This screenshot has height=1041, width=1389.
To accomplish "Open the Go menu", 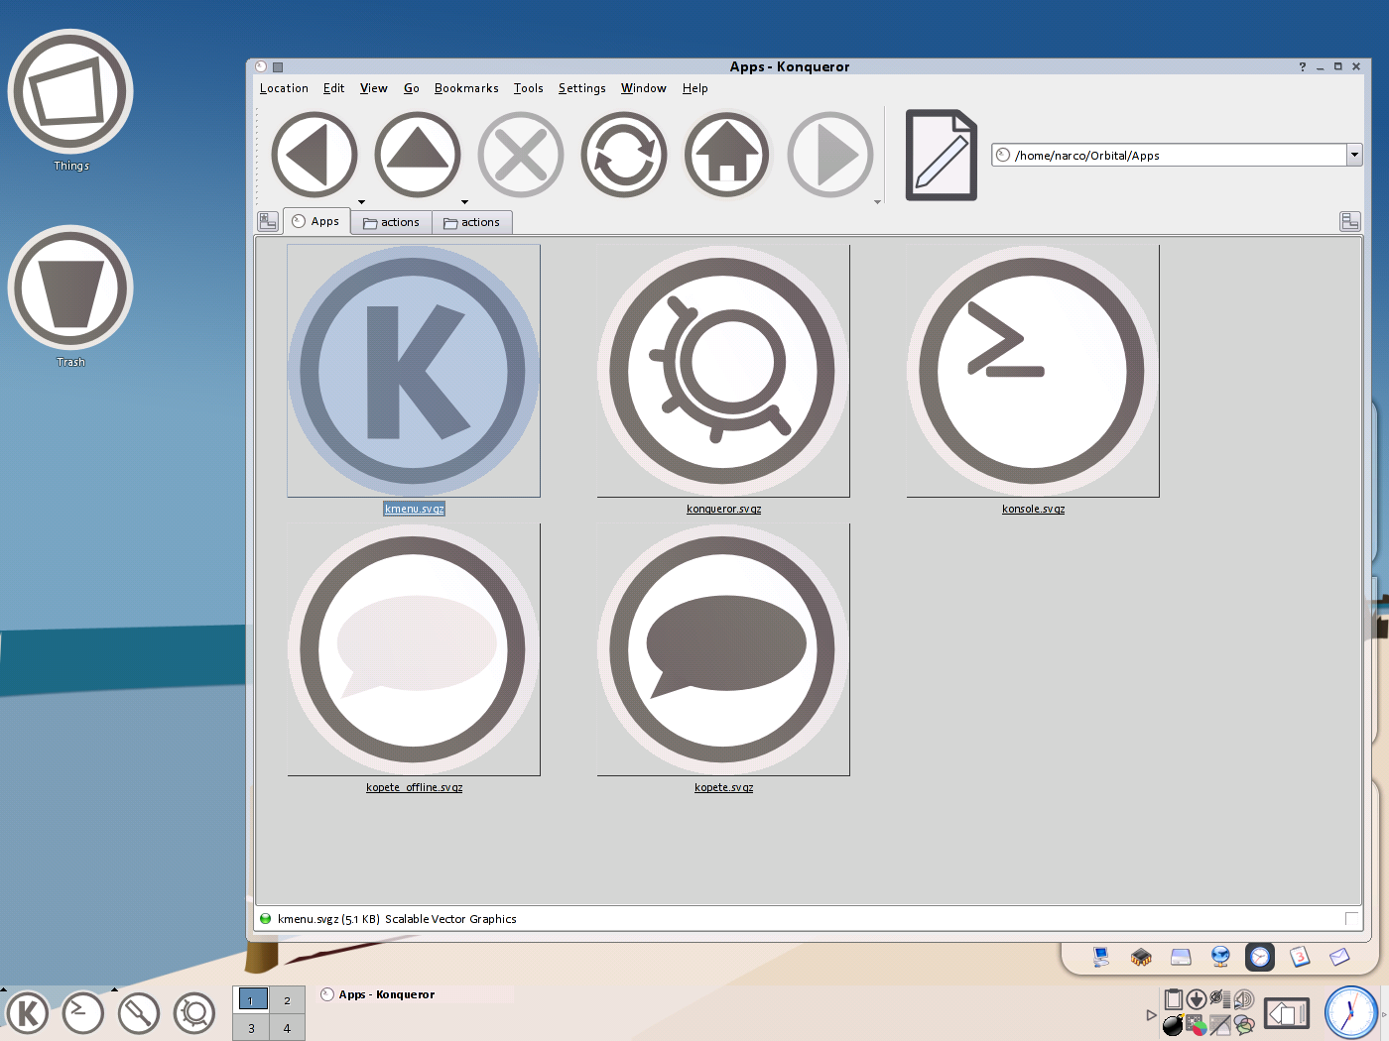I will point(411,88).
